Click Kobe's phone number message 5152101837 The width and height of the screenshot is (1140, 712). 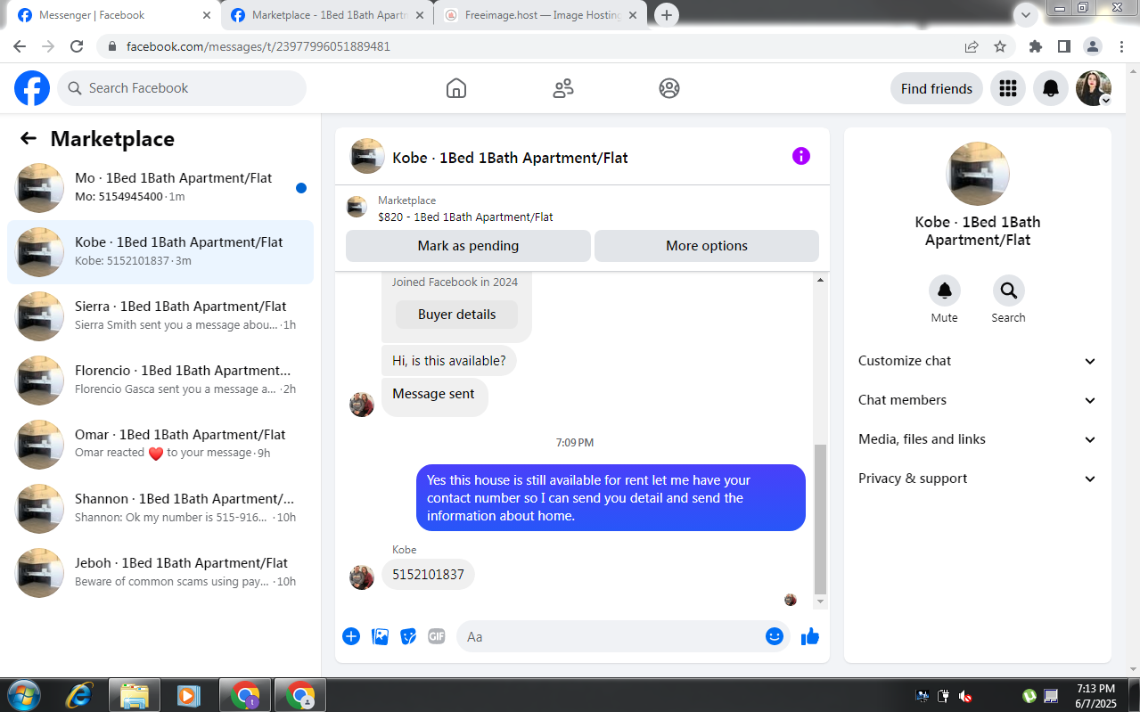[428, 575]
